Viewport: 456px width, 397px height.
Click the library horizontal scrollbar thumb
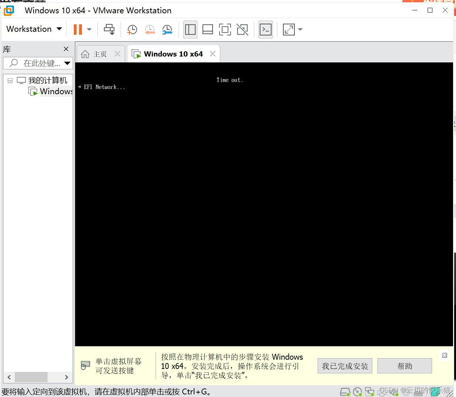pyautogui.click(x=31, y=377)
